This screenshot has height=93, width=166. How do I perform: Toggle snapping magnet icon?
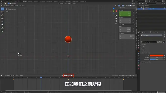pyautogui.click(x=69, y=3)
